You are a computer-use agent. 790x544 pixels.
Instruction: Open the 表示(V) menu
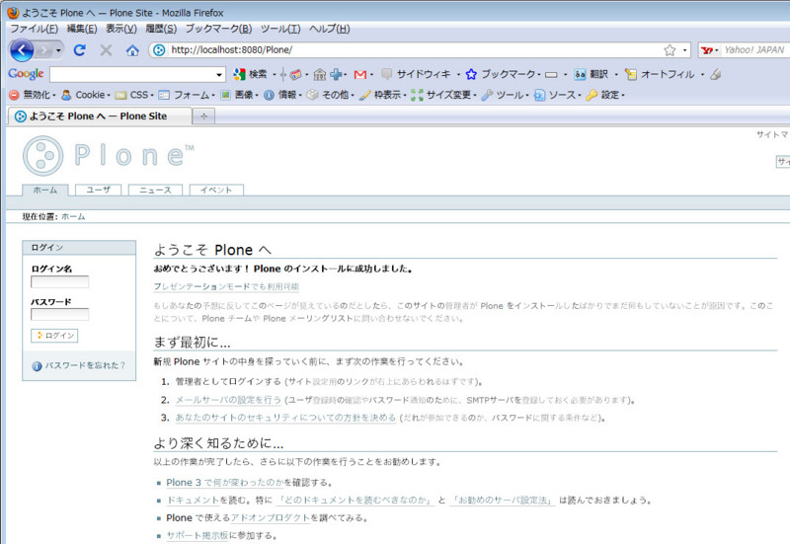click(x=120, y=29)
